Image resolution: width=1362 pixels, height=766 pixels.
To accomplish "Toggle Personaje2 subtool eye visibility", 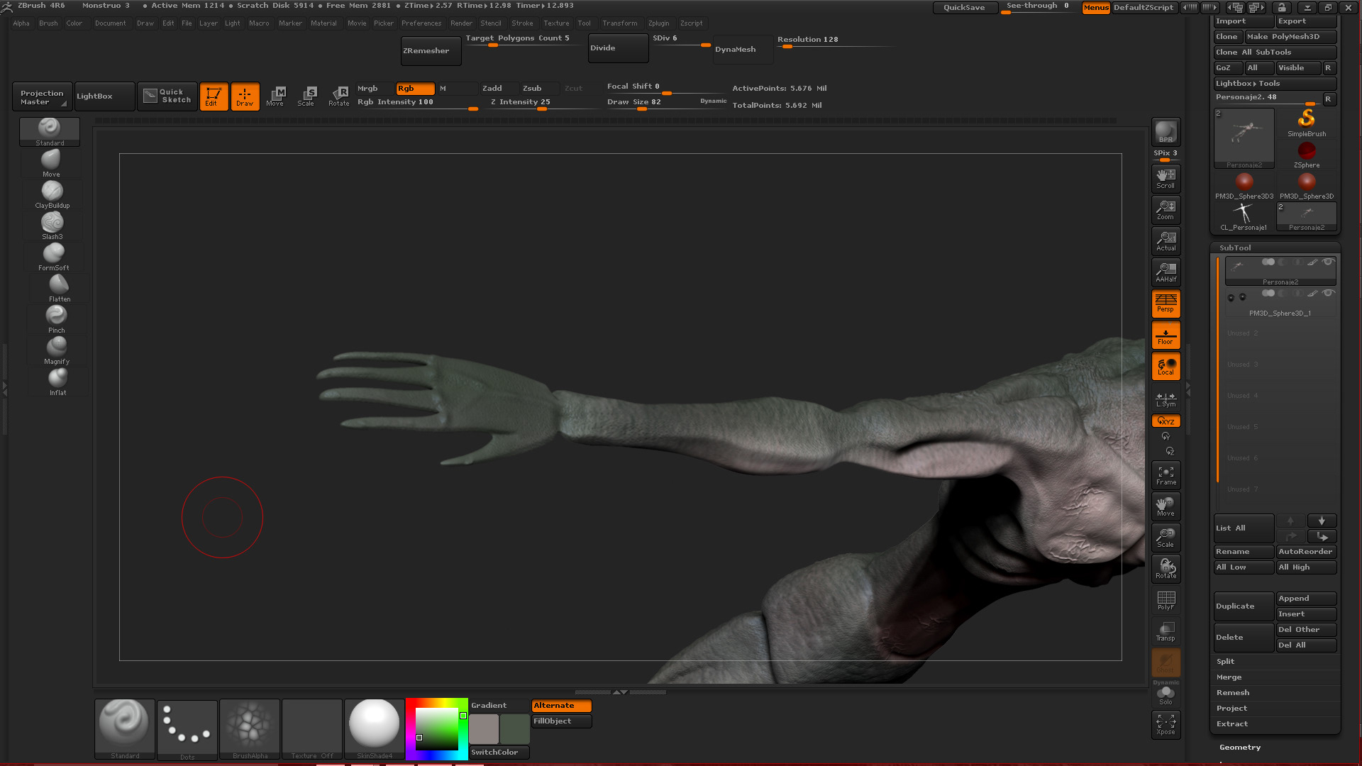I will tap(1328, 262).
